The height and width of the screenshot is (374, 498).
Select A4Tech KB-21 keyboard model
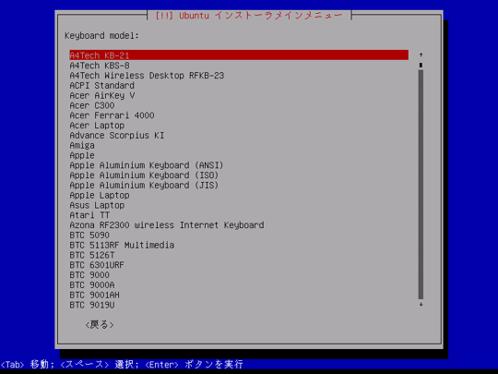pos(239,55)
